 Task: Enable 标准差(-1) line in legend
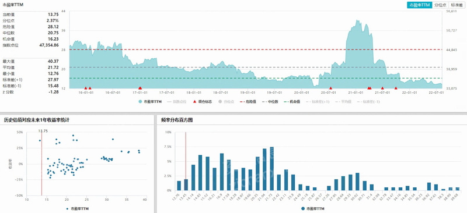pyautogui.click(x=368, y=102)
